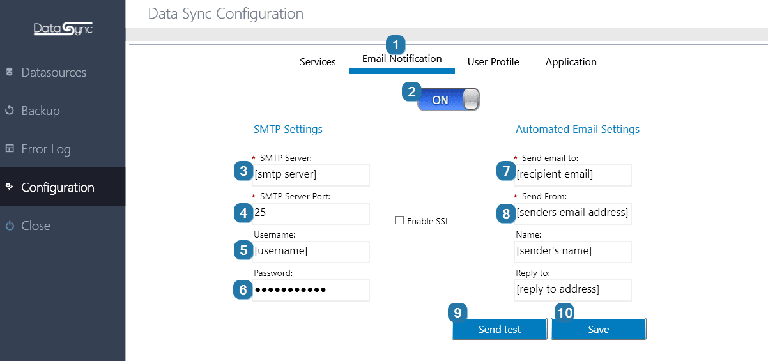Focus the Username input field
This screenshot has width=768, height=361.
click(311, 252)
